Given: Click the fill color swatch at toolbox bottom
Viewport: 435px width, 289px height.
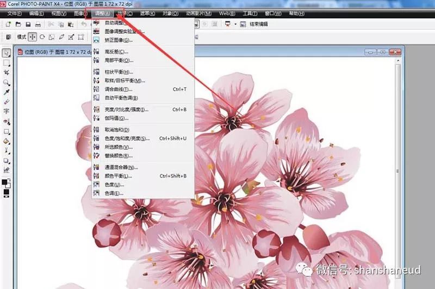Looking at the screenshot, I should click(7, 192).
